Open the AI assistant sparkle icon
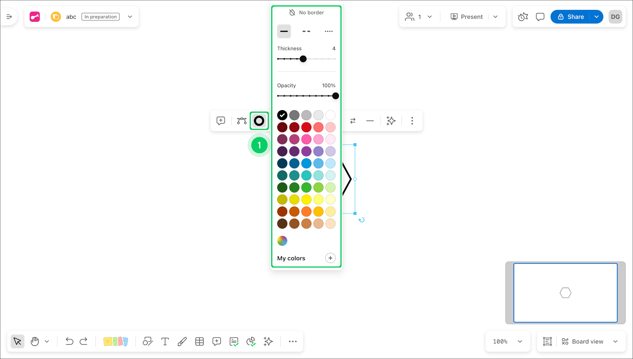The height and width of the screenshot is (359, 633). pyautogui.click(x=268, y=341)
